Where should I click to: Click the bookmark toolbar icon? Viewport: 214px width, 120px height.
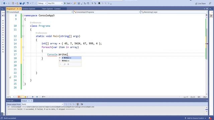[99, 3]
